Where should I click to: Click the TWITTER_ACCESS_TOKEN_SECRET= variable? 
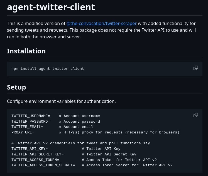click(x=43, y=165)
